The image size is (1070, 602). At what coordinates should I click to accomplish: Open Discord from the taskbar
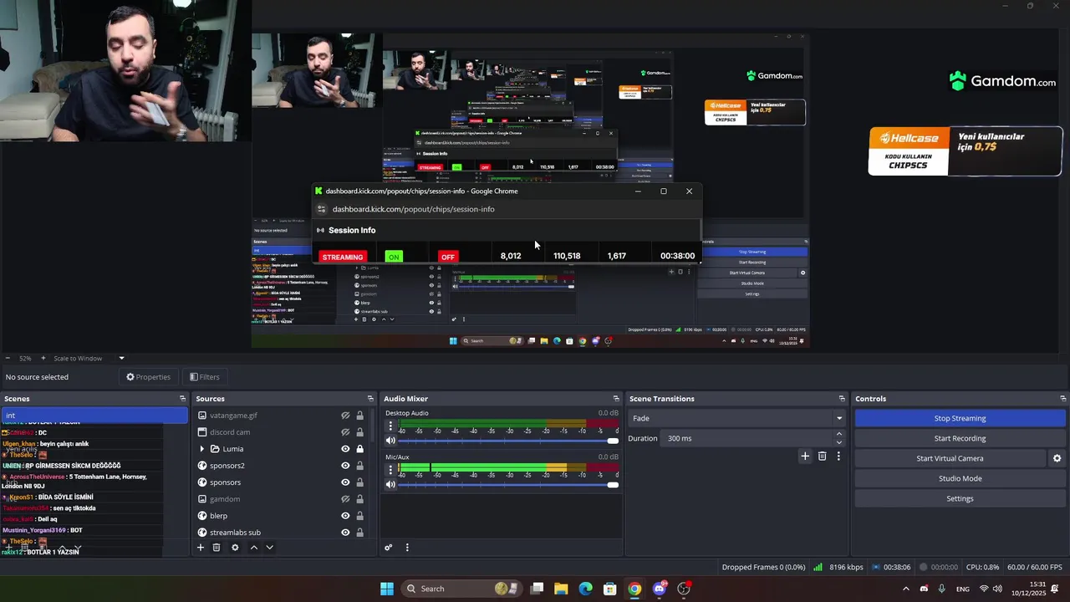click(660, 589)
